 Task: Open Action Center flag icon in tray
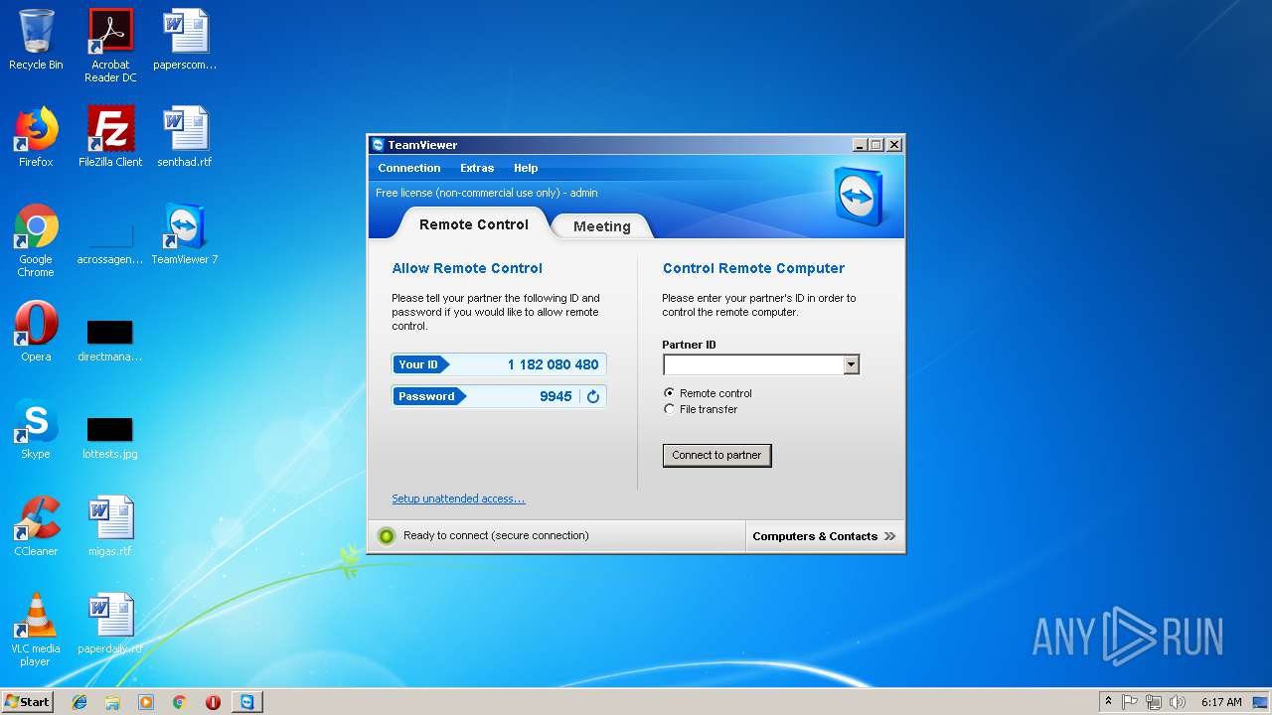[x=1130, y=702]
